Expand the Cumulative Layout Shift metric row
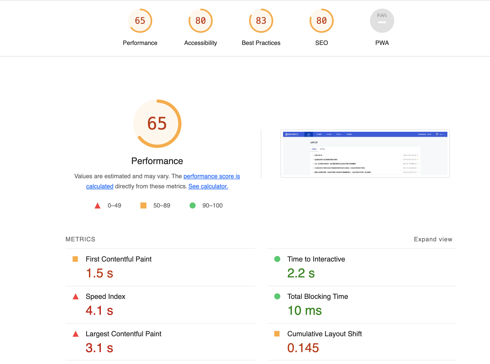Screen dimensions: 490x364 pos(324,334)
